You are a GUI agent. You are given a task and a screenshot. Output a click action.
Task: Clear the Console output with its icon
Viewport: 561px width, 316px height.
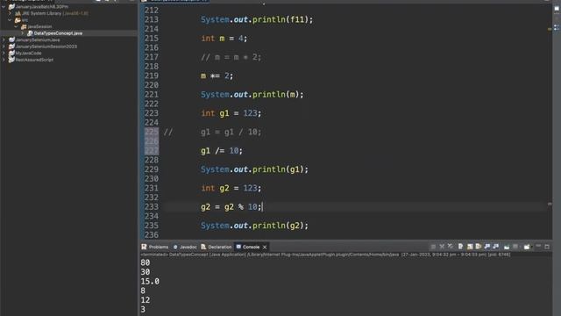point(460,247)
